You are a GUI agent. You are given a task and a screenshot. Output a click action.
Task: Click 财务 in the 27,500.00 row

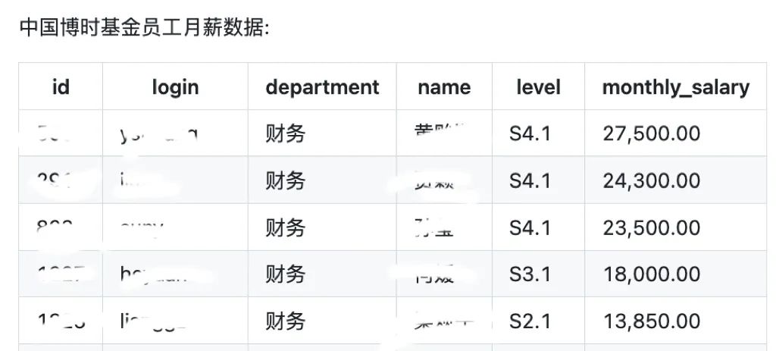[285, 133]
